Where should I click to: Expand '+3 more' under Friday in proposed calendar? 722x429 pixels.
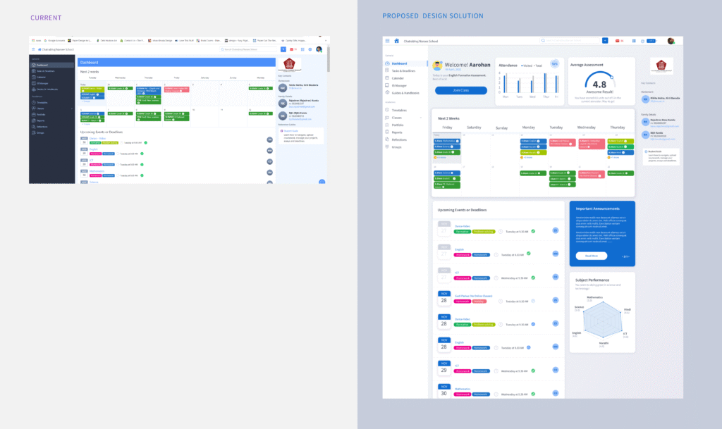(441, 157)
